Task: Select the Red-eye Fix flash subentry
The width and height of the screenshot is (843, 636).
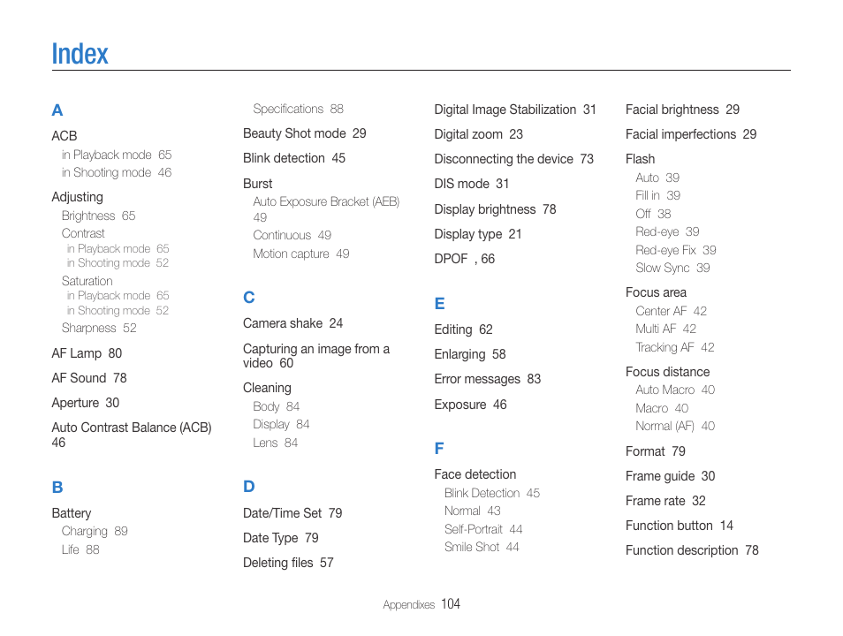Action: 676,250
